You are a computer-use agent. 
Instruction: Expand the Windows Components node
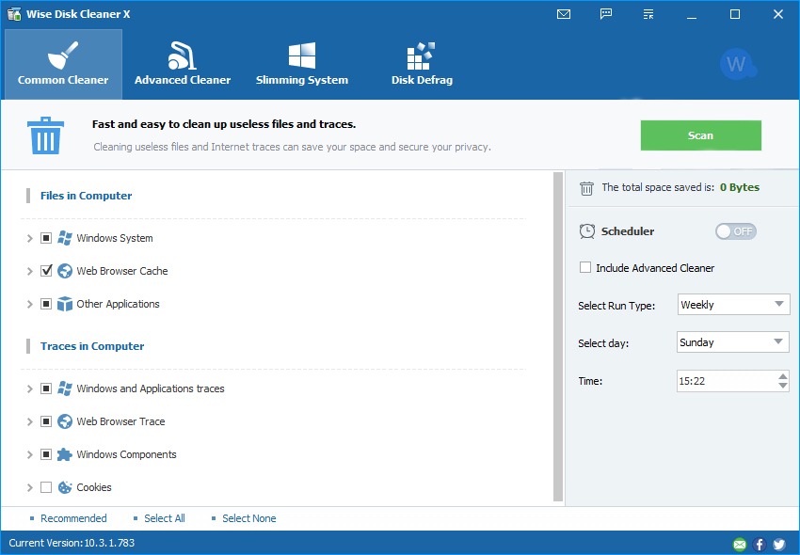click(x=29, y=454)
